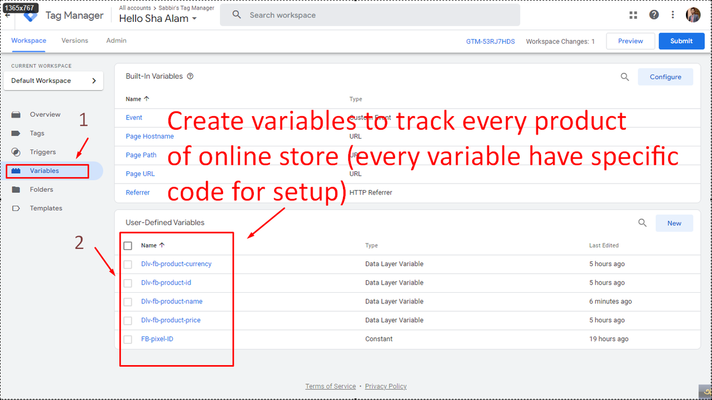Open the Dlv-fb-product-price variable
Image resolution: width=712 pixels, height=400 pixels.
pos(171,321)
